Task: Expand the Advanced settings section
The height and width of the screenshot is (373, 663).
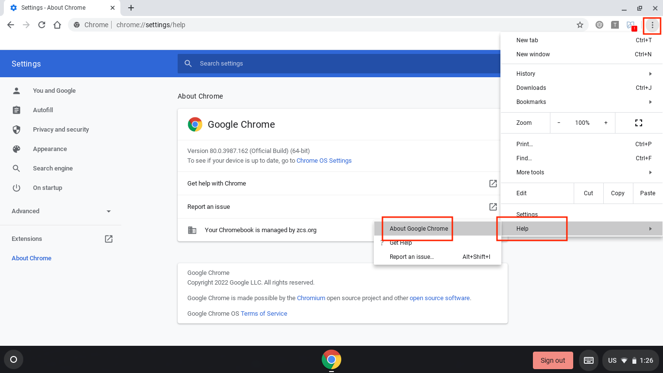Action: click(x=61, y=211)
